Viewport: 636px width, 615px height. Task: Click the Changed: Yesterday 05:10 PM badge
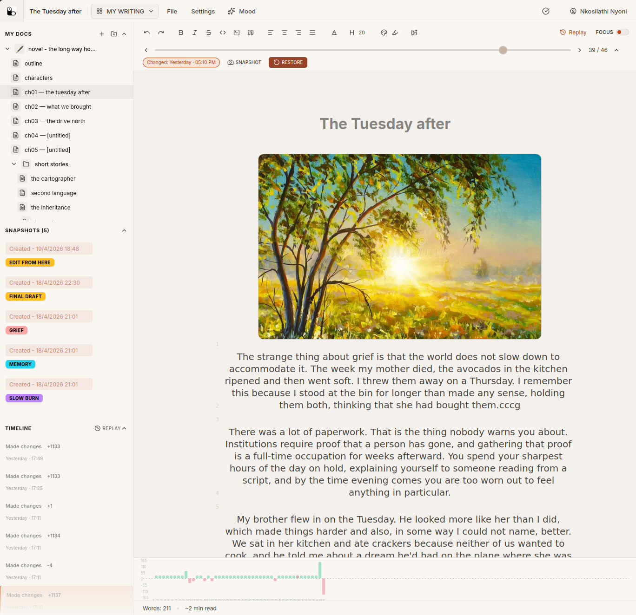tap(181, 62)
